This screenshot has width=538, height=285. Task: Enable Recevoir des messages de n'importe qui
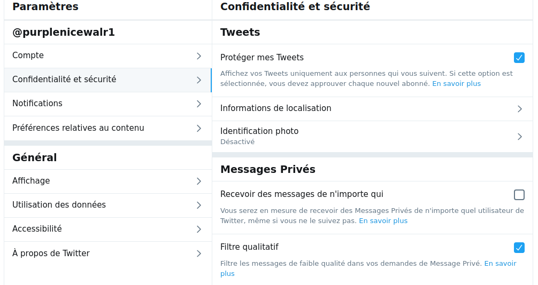(x=519, y=195)
